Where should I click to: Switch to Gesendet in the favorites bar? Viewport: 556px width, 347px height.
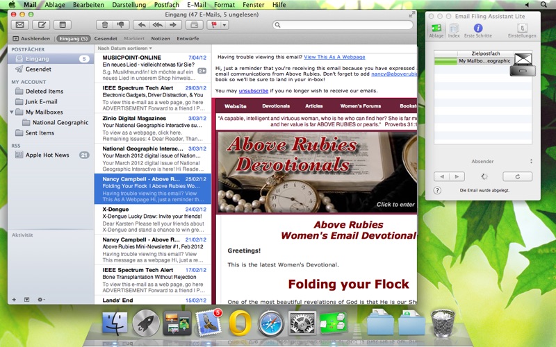click(x=106, y=39)
